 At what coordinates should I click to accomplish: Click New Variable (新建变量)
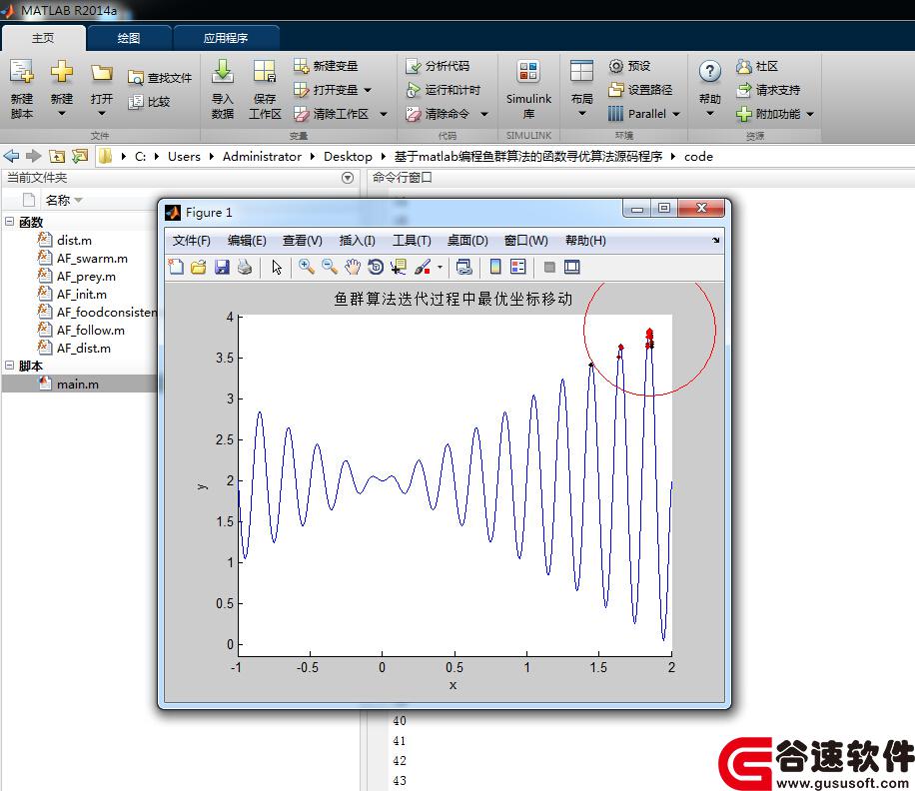click(x=326, y=66)
